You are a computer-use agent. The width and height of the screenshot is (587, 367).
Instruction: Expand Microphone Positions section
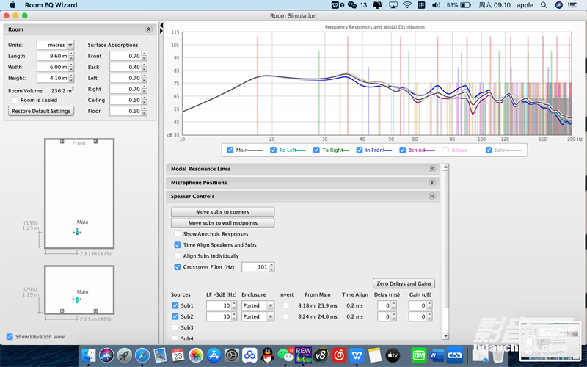pos(432,182)
